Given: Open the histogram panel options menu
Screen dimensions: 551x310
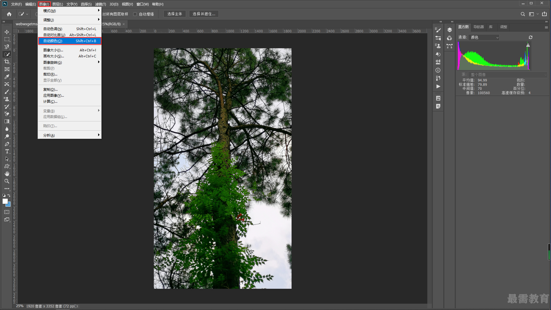Looking at the screenshot, I should (x=546, y=27).
